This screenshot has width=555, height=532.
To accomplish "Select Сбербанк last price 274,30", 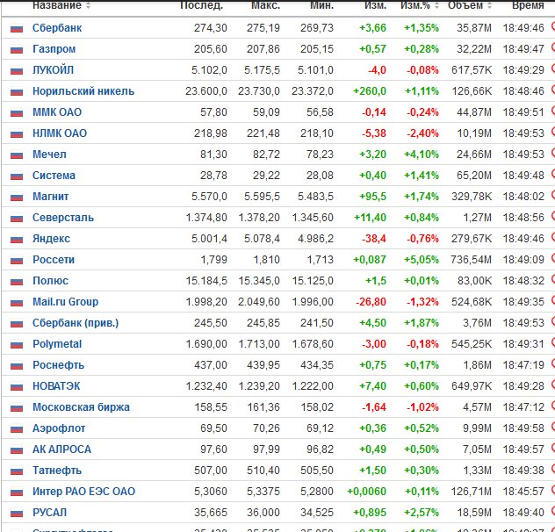I will (x=210, y=28).
